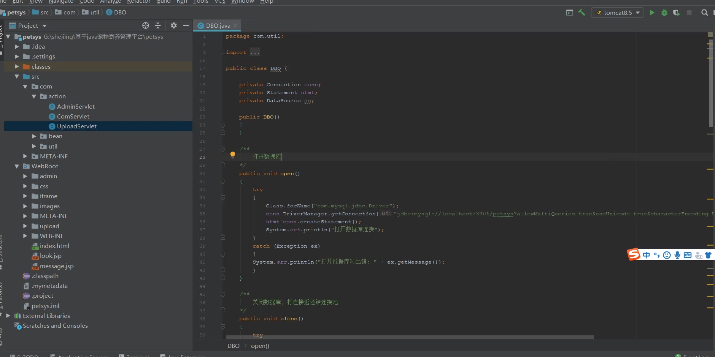The width and height of the screenshot is (715, 357).
Task: Expand External Libraries node
Action: (8, 316)
